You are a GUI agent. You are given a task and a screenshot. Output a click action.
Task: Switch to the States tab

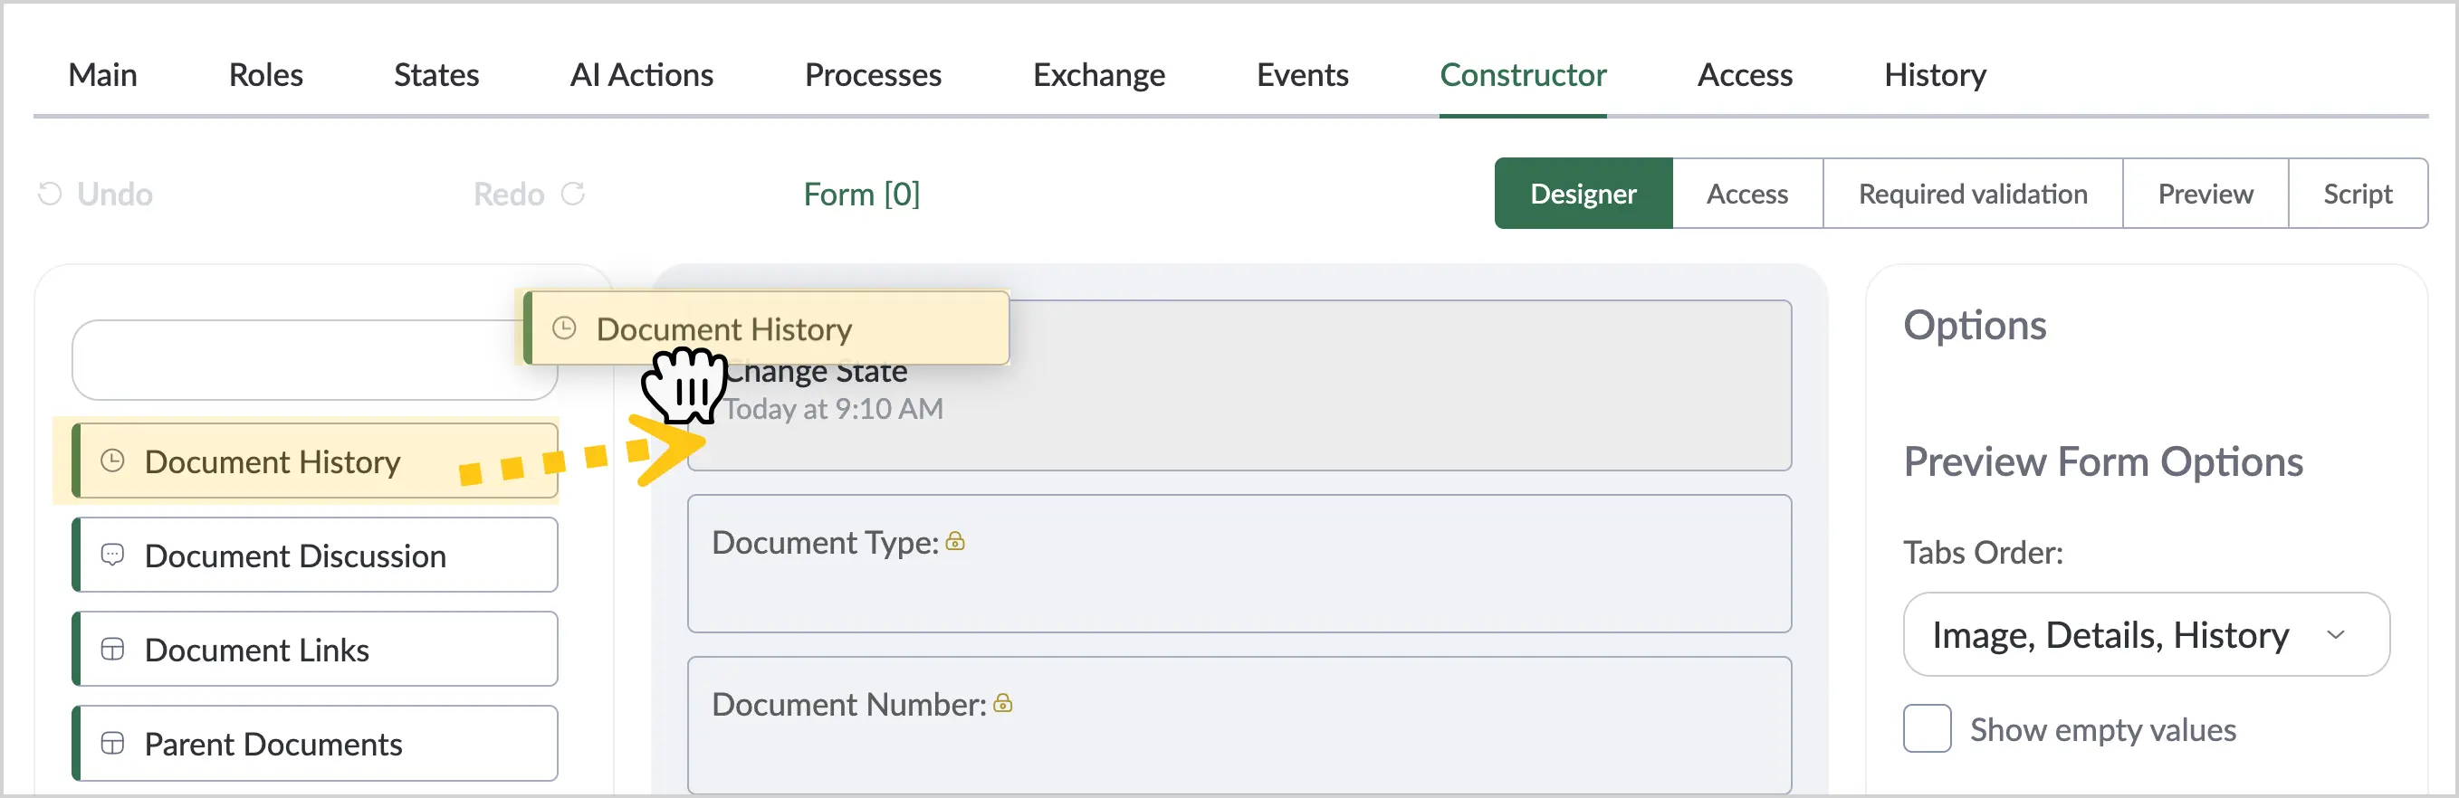coord(436,74)
